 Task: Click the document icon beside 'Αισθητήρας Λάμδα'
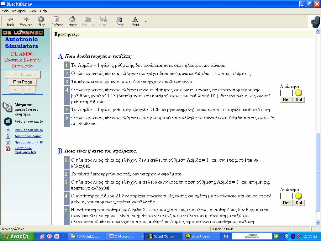pyautogui.click(x=8, y=136)
